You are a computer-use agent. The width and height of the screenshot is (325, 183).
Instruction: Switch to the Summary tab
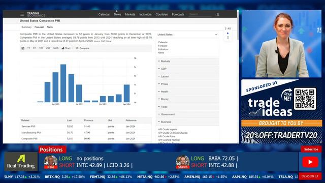26,27
